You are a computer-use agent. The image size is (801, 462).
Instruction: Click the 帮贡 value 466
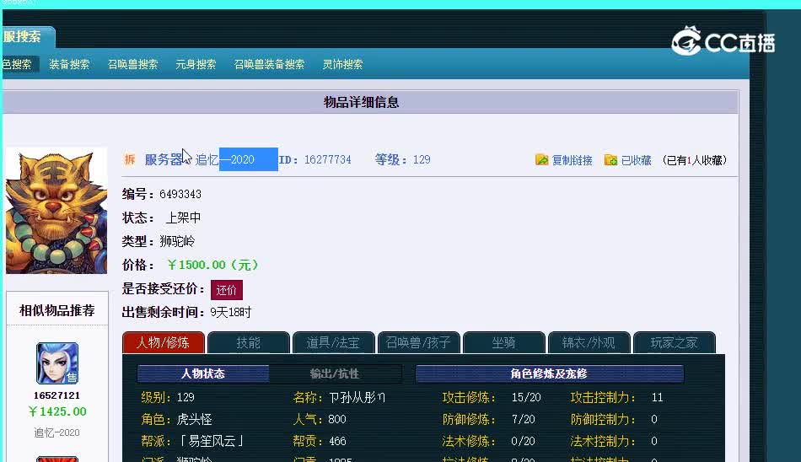(x=337, y=441)
